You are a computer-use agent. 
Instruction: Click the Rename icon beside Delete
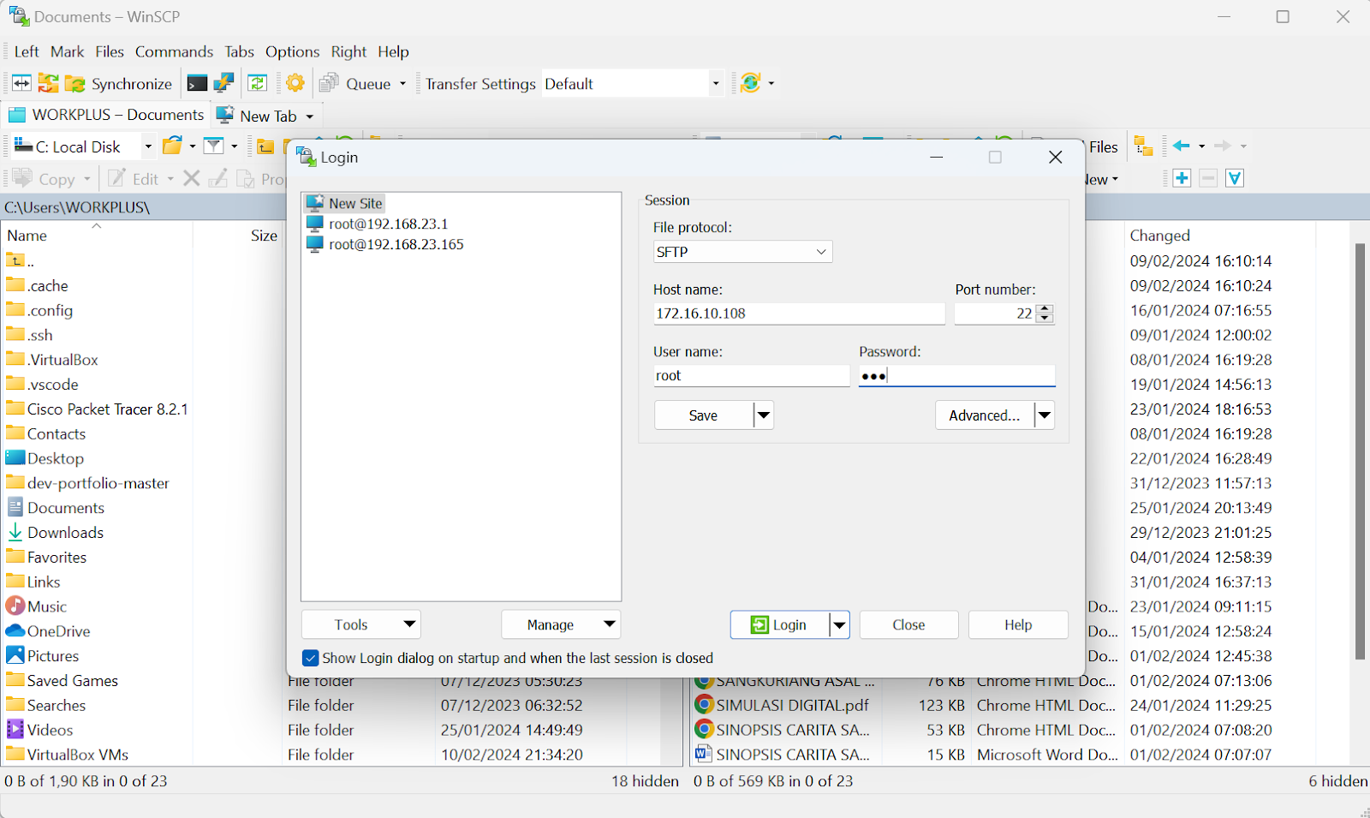[x=218, y=178]
